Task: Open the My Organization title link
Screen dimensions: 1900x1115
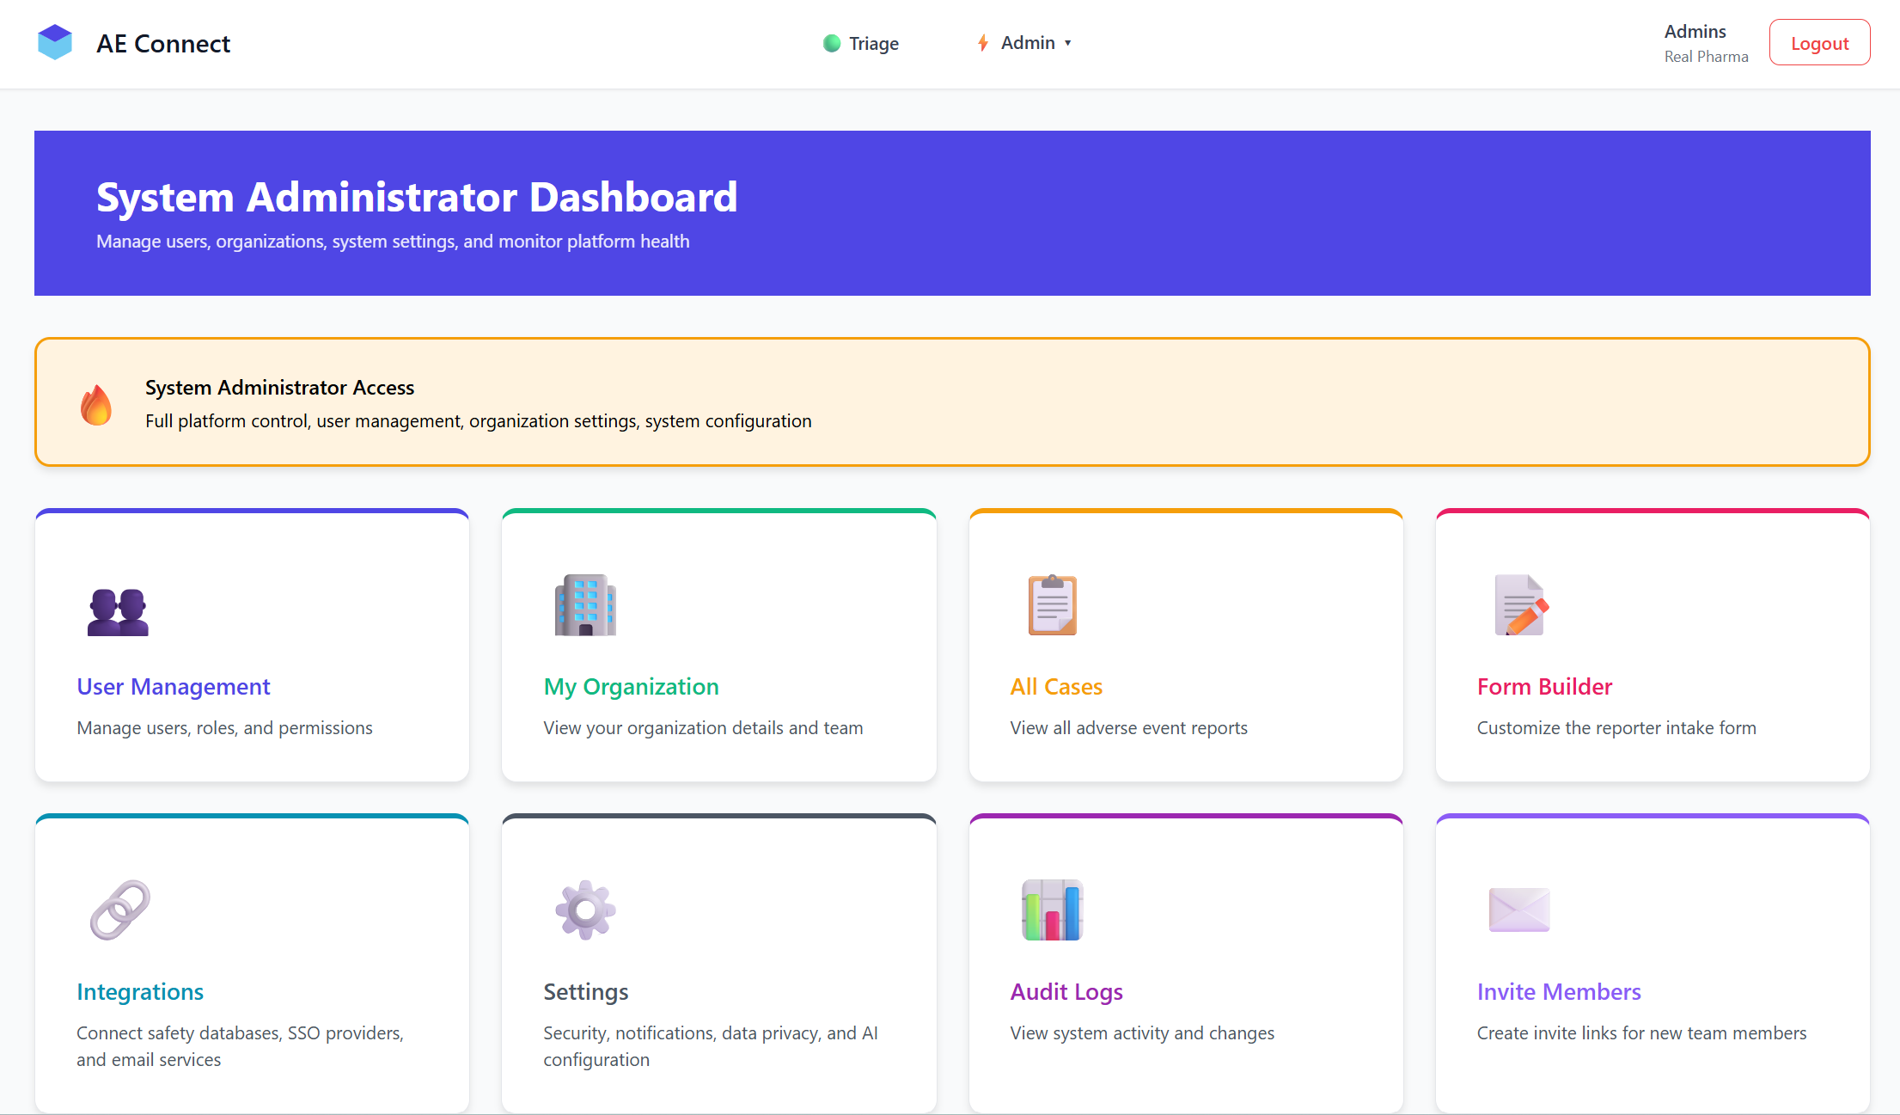Action: point(631,686)
